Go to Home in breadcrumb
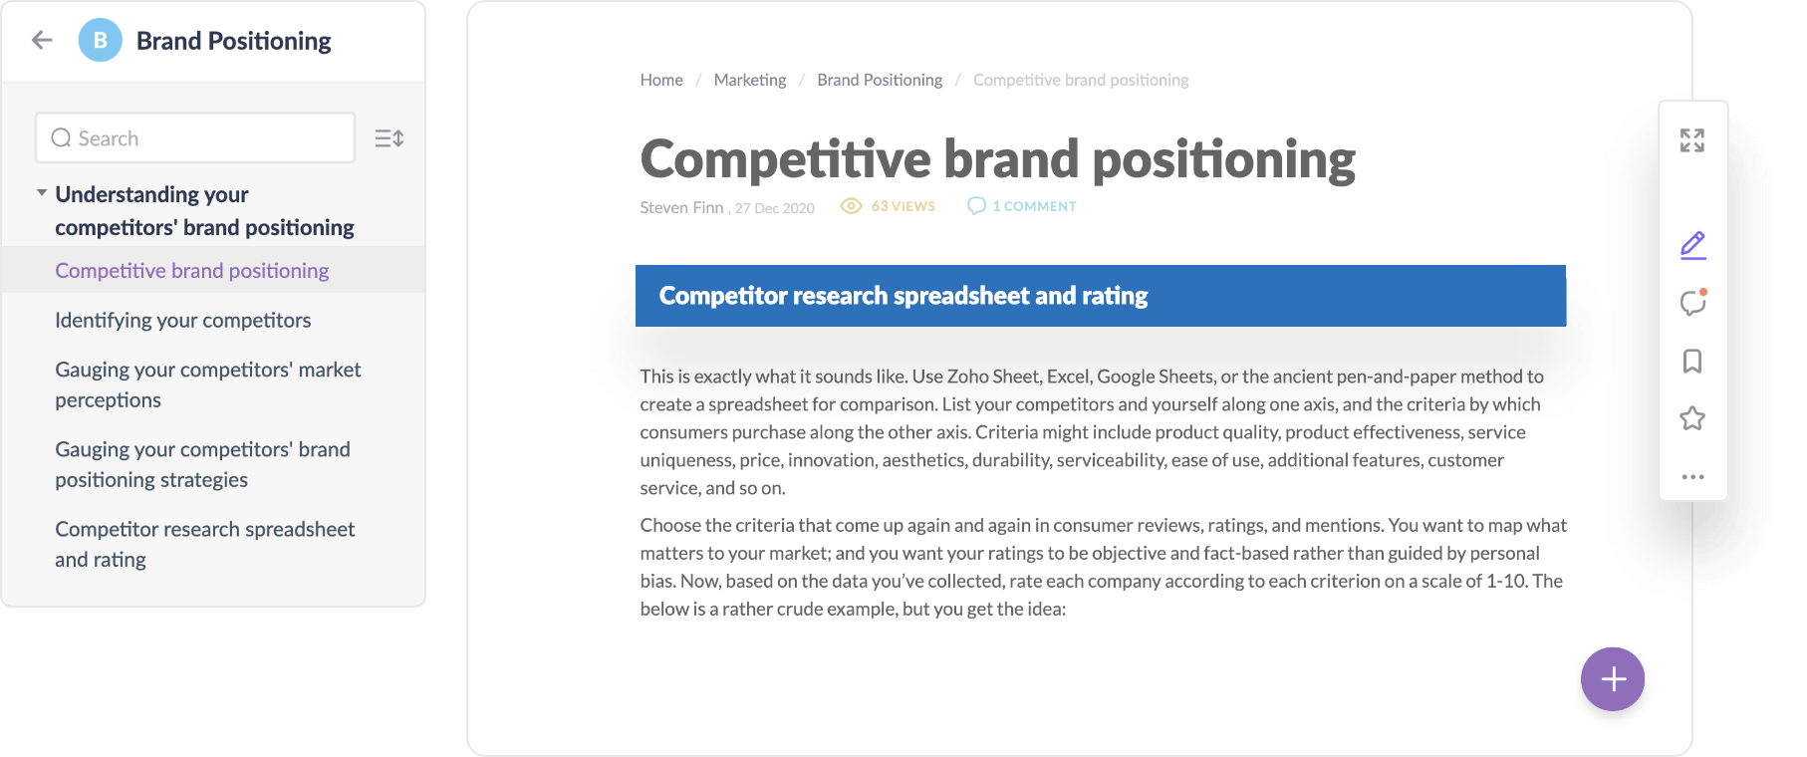The image size is (1807, 757). coord(661,80)
